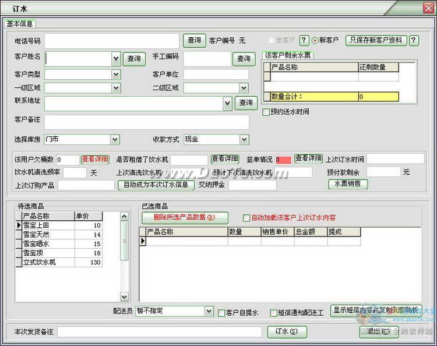437x346 pixels.
Task: Click the 手工编码 input field
Action: [x=207, y=59]
